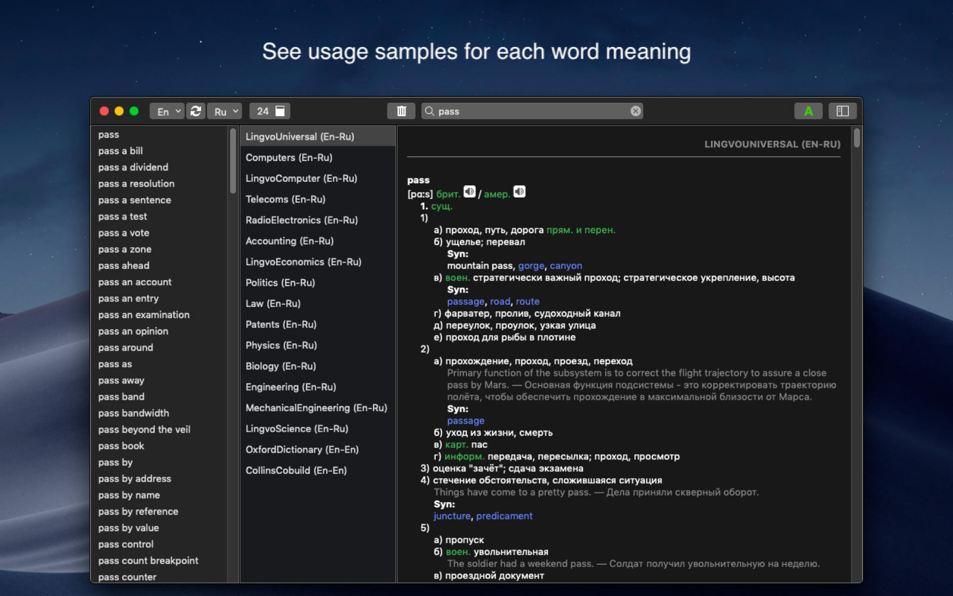Swap source and target languages

(x=196, y=111)
